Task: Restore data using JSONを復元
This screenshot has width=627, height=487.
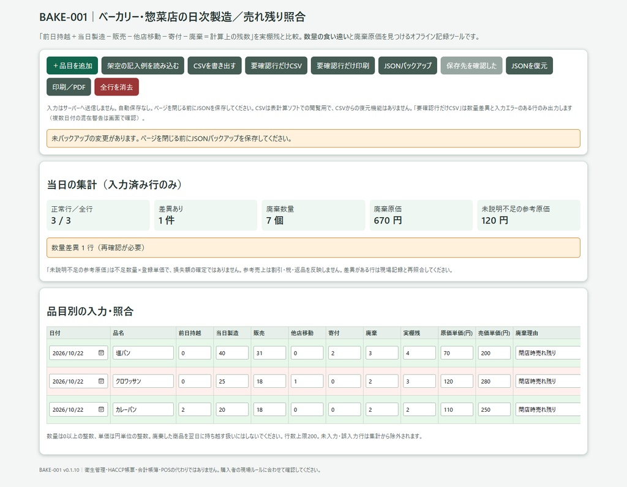Action: pos(530,65)
